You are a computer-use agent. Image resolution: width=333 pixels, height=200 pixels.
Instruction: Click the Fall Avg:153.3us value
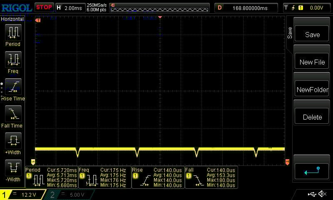tap(221, 175)
